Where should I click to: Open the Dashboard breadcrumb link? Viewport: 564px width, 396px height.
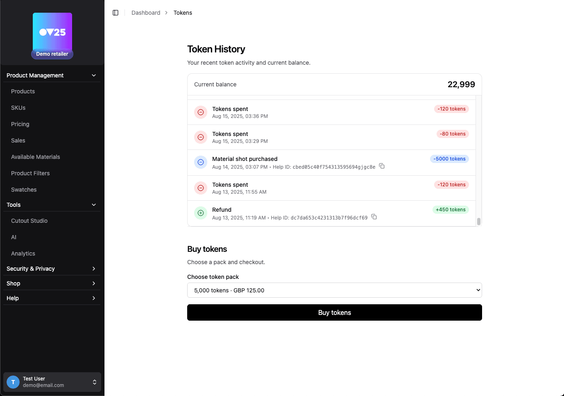coord(146,13)
